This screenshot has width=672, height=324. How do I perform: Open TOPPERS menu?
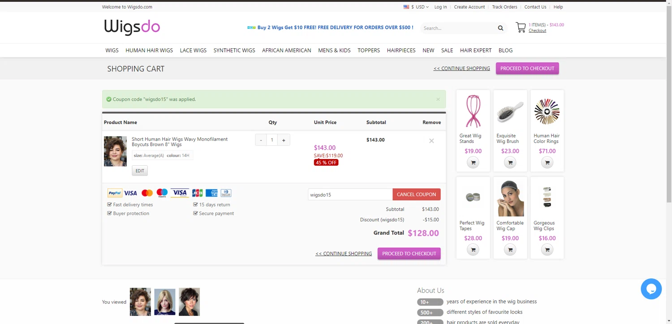[x=369, y=50]
